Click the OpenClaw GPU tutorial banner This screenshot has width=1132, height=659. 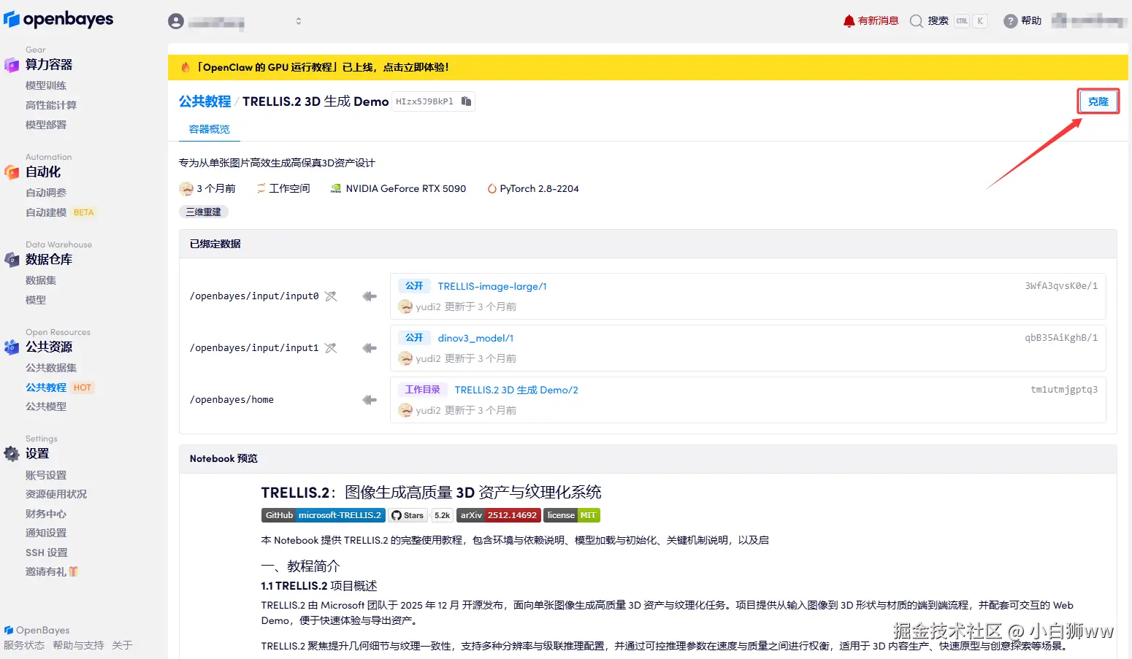coord(648,67)
